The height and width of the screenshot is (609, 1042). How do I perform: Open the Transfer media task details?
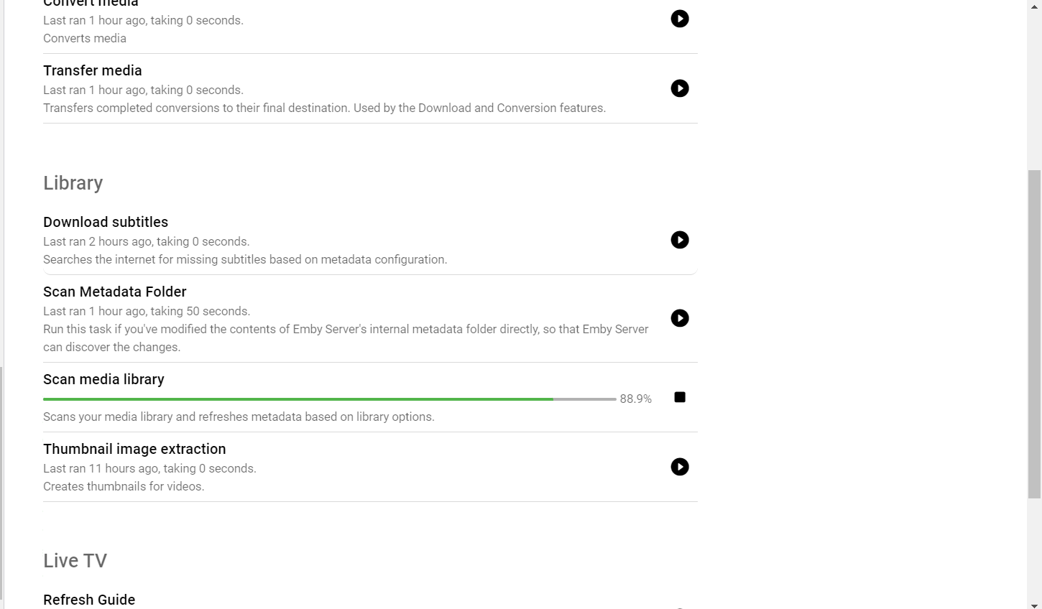coord(92,70)
